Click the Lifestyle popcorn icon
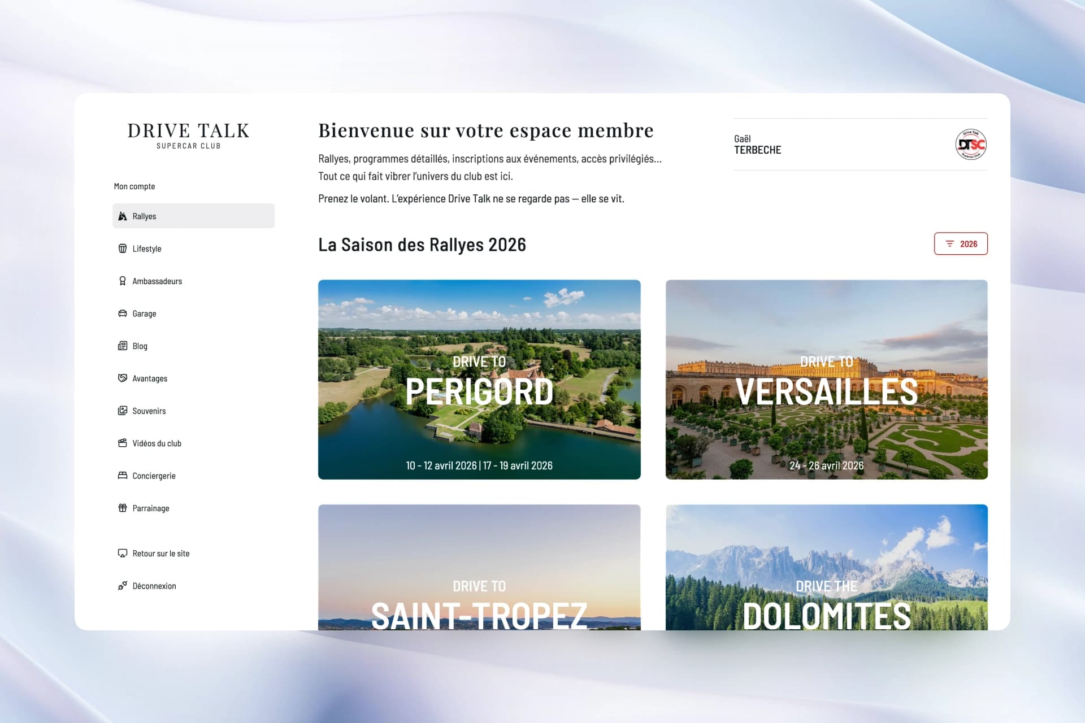1085x723 pixels. pyautogui.click(x=122, y=249)
